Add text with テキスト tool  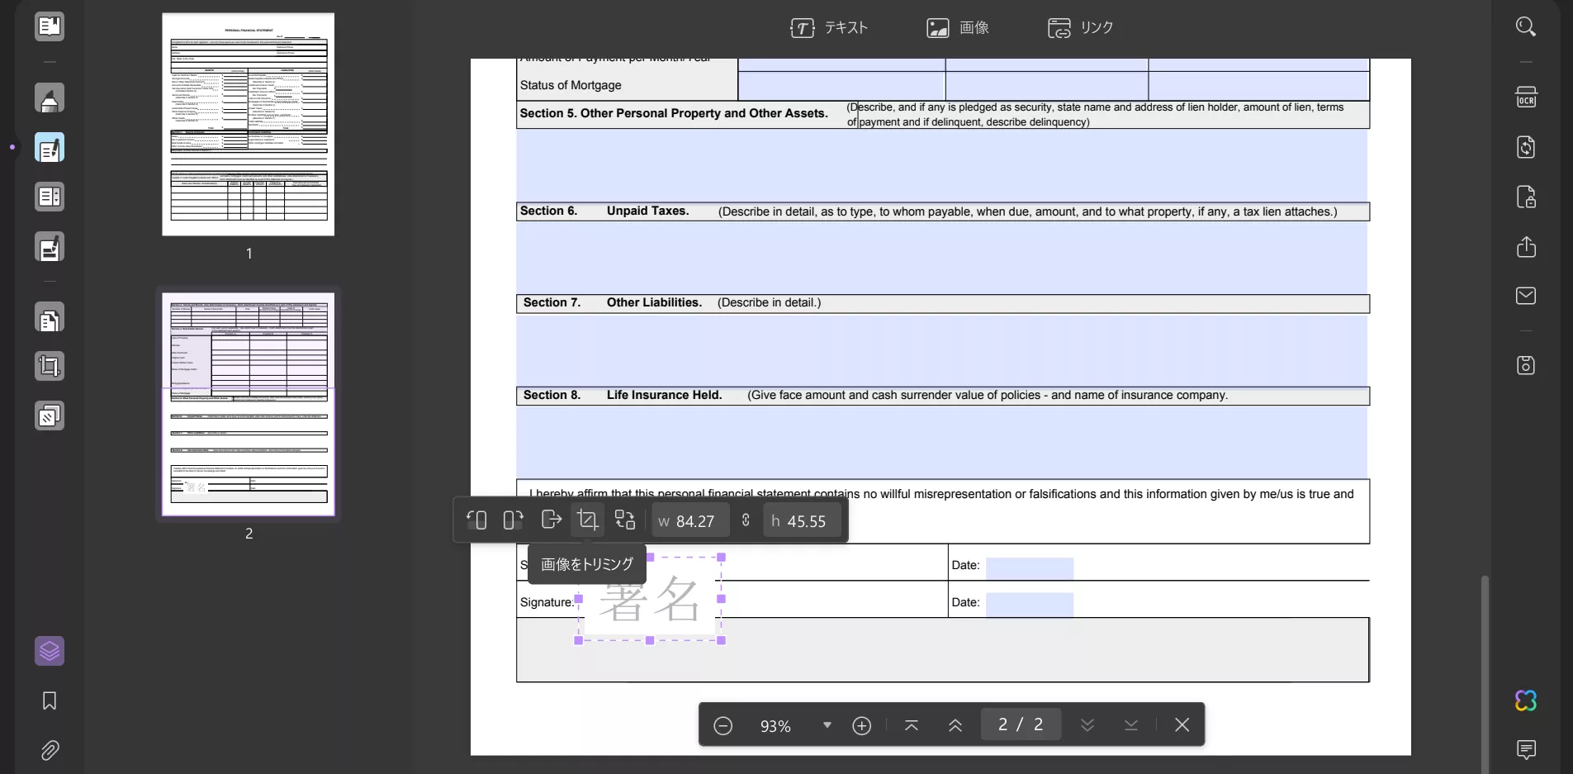click(x=829, y=28)
